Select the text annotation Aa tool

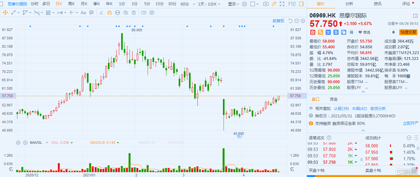[x=83, y=13]
